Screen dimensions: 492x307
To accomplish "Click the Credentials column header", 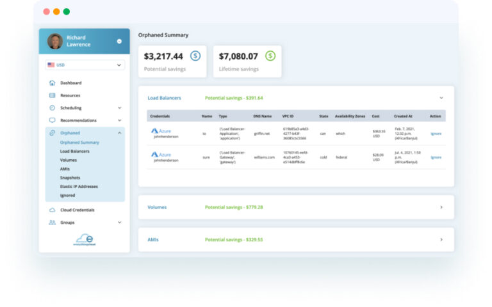I will tap(160, 116).
